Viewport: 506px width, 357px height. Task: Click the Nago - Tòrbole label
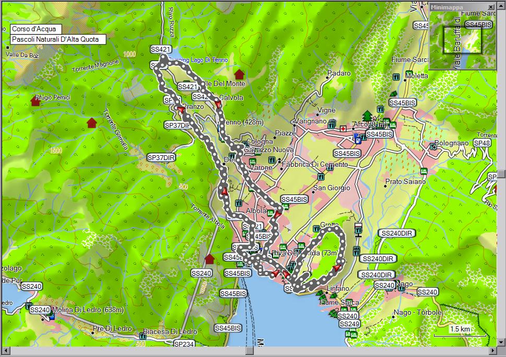(418, 313)
